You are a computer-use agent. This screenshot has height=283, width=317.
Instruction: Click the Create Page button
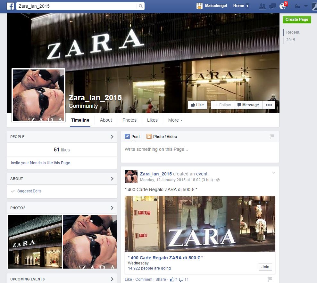point(297,20)
